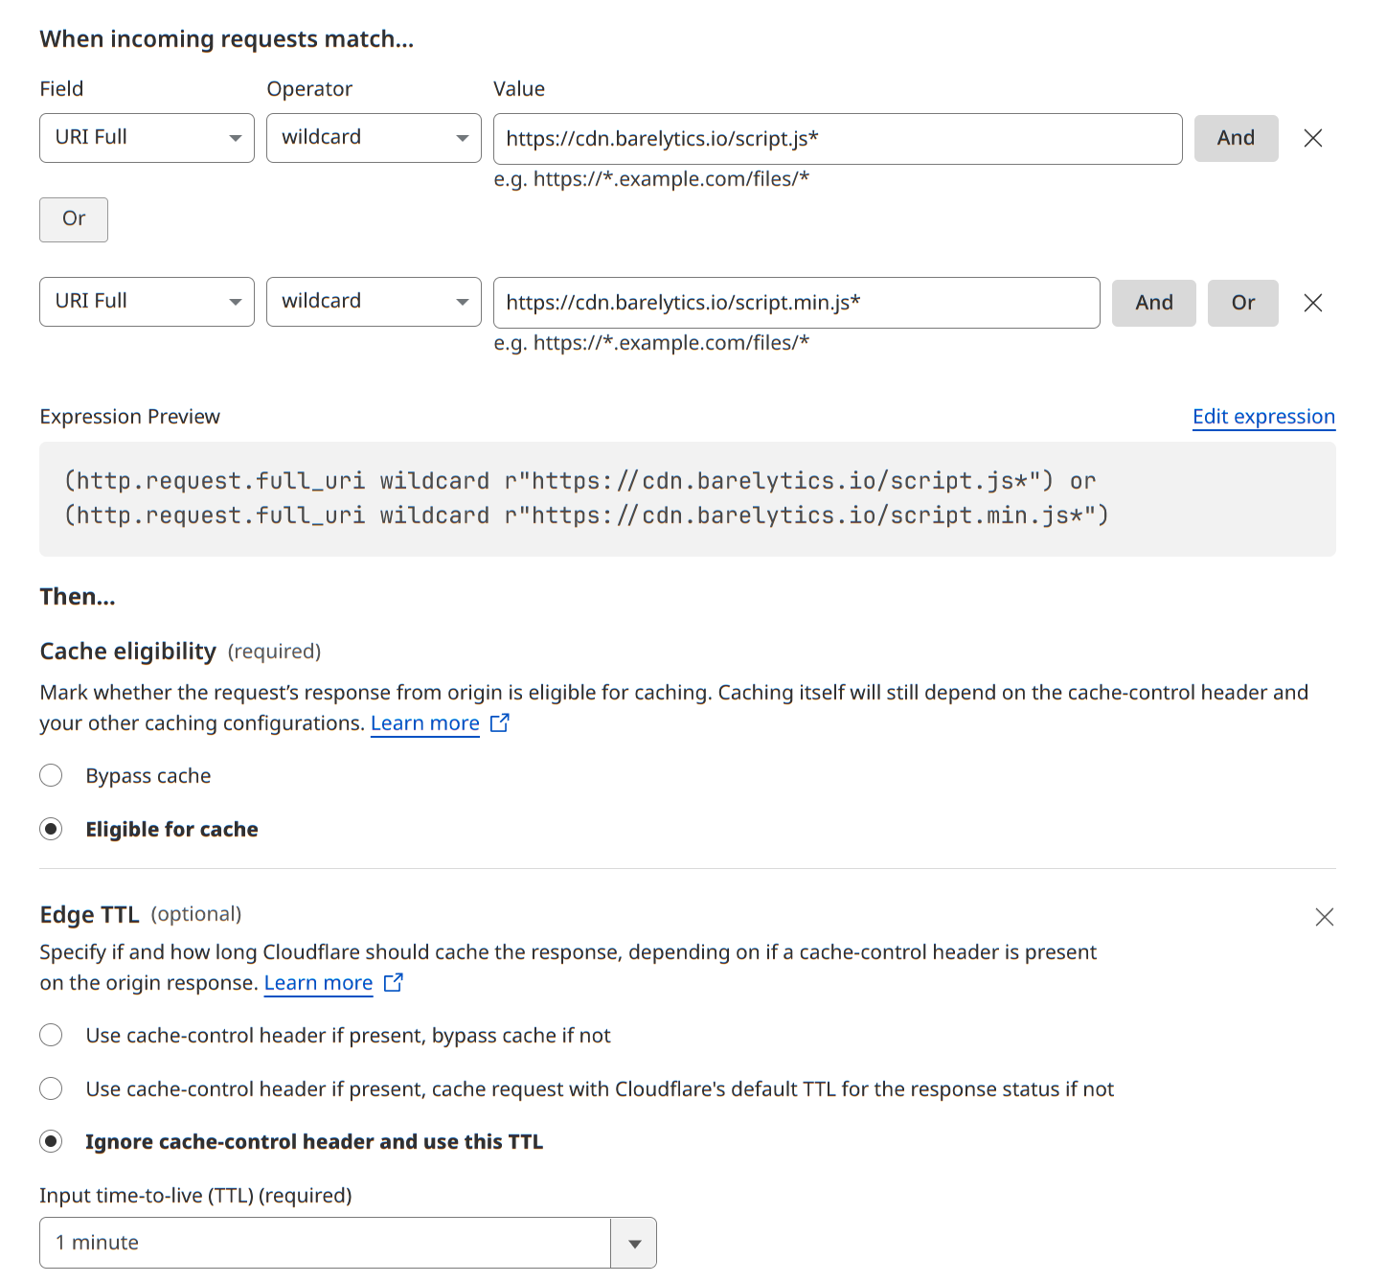Remove the first script.js match rule
Image resolution: width=1386 pixels, height=1282 pixels.
(x=1312, y=138)
